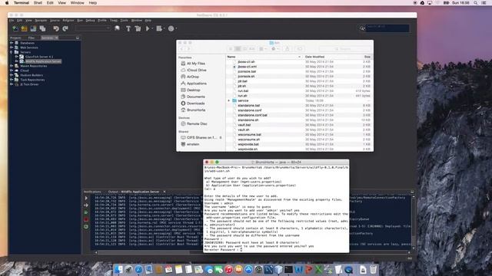The height and width of the screenshot is (276, 492).
Task: Click the Redo arrow in NetBeans toolbar
Action: click(65, 28)
